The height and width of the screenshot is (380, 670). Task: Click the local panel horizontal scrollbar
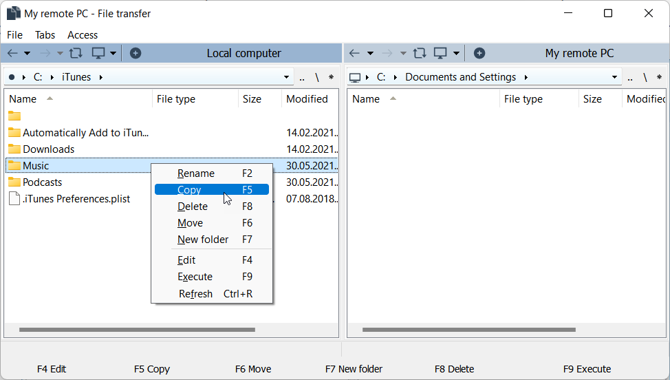[x=138, y=330]
